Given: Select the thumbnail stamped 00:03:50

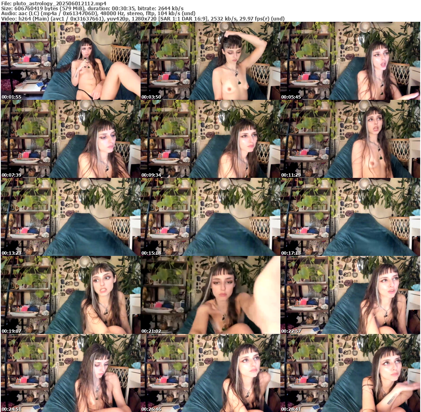Looking at the screenshot, I should pyautogui.click(x=210, y=61).
